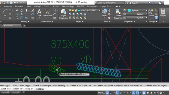
Task: Toggle snap mode in status bar
Action: [x=111, y=93]
